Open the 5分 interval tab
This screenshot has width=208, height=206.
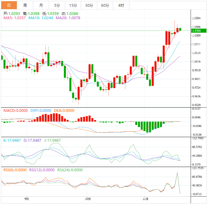(57, 5)
